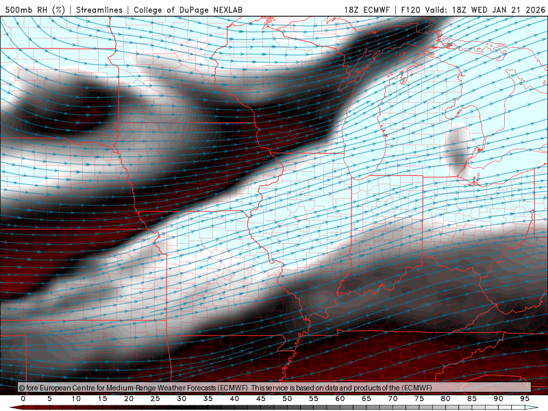548x411 pixels.
Task: Click the "20" label on the colorbar scale
Action: point(129,399)
